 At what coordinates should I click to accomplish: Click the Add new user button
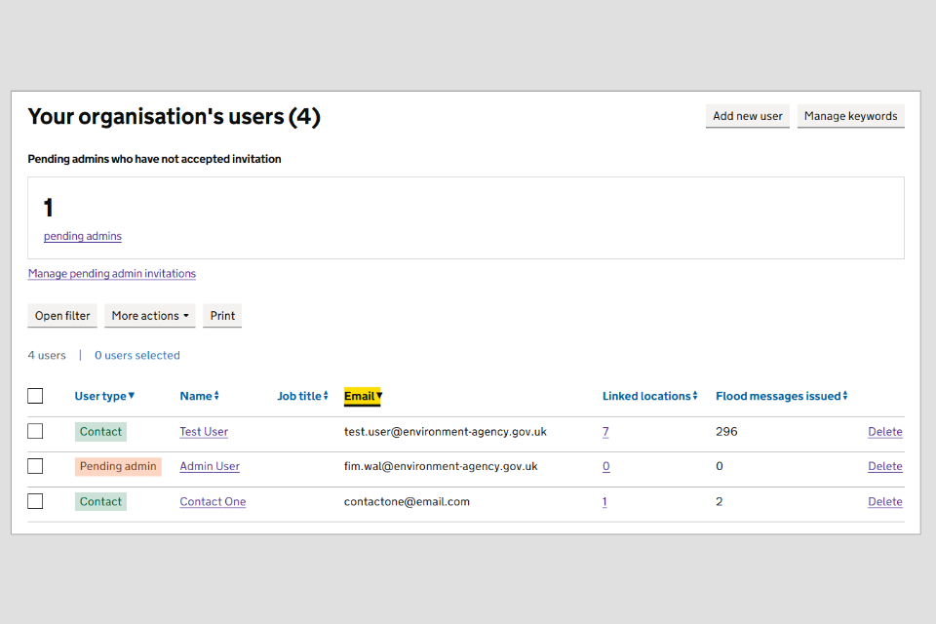click(747, 116)
